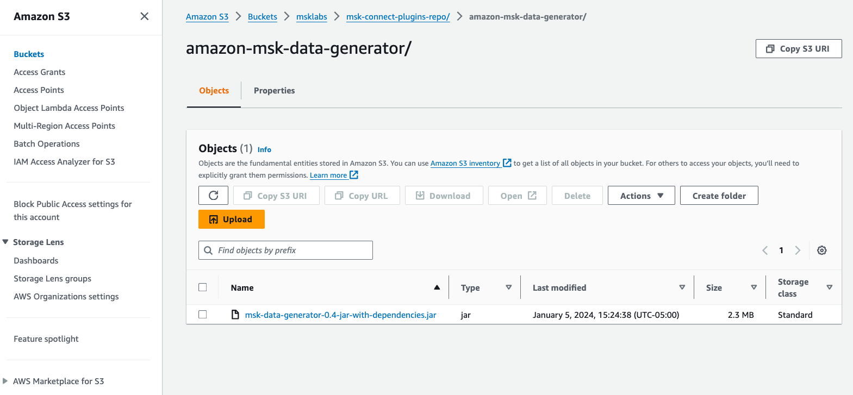
Task: Click the 2.3 MB size cell
Action: tap(741, 315)
